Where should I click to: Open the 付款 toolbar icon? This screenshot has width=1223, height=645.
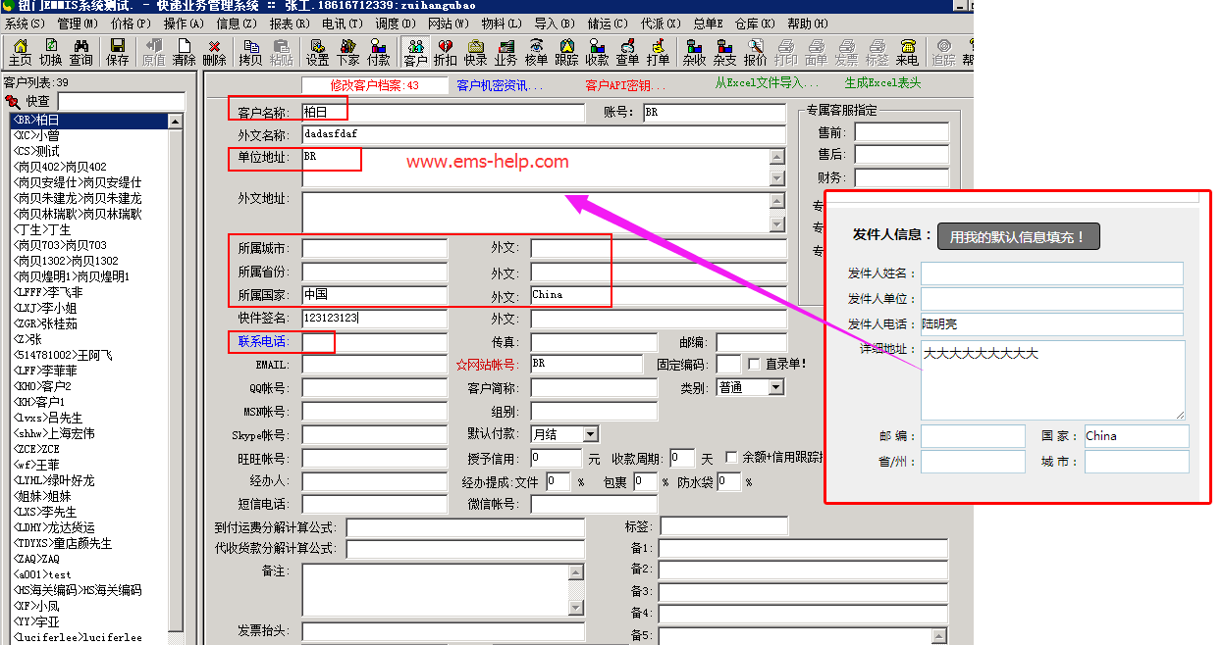(379, 53)
